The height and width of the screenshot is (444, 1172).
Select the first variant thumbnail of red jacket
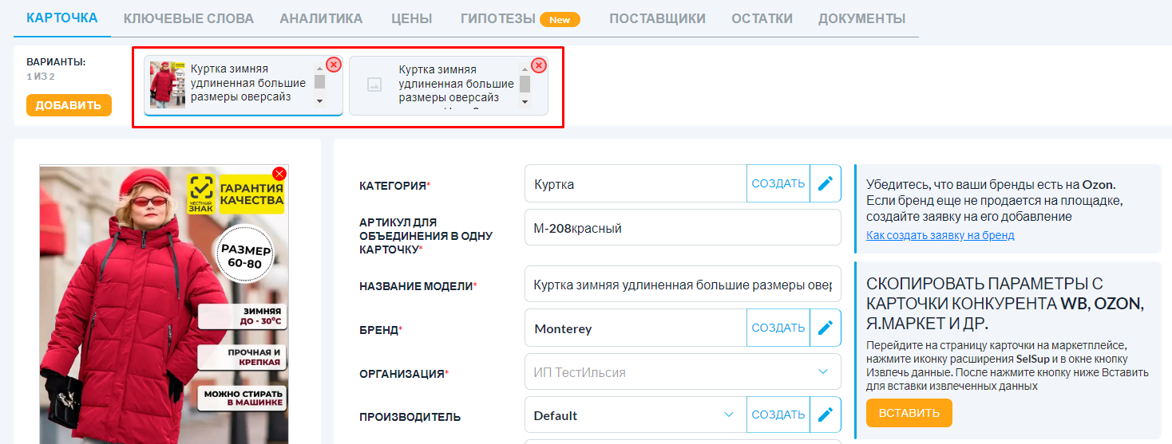(x=168, y=84)
